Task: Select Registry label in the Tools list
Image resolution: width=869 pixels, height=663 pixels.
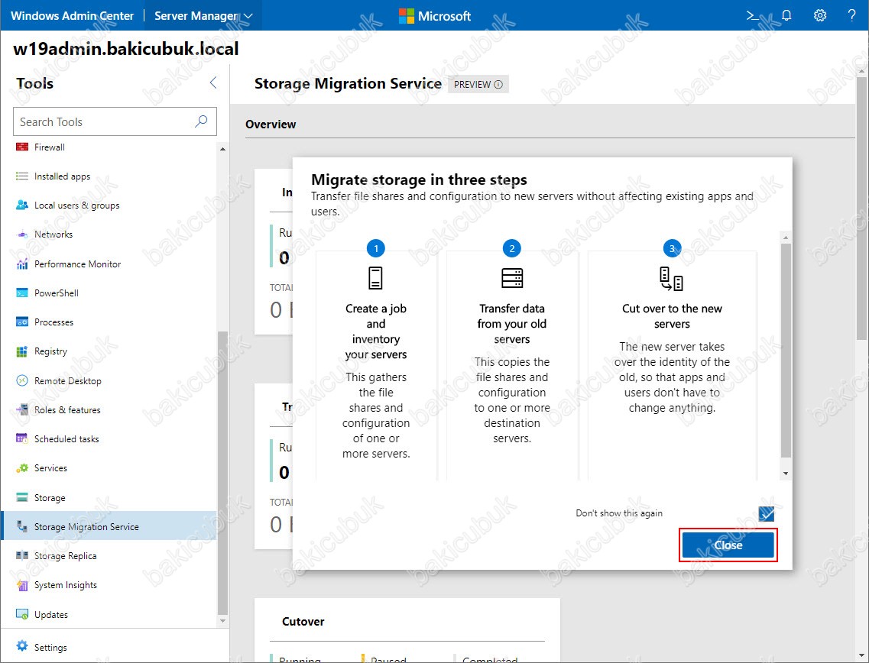Action: (x=50, y=351)
